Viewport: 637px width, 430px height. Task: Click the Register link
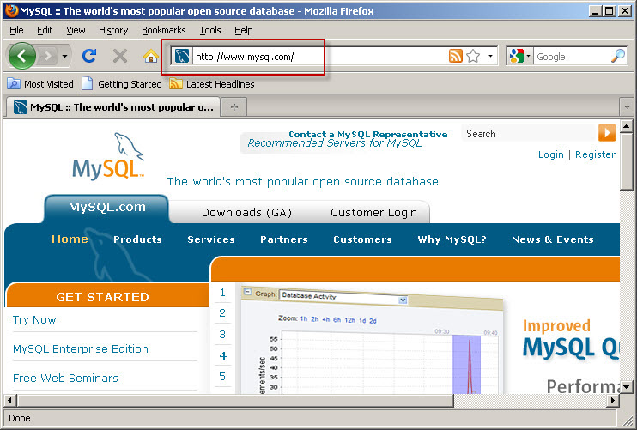coord(595,154)
